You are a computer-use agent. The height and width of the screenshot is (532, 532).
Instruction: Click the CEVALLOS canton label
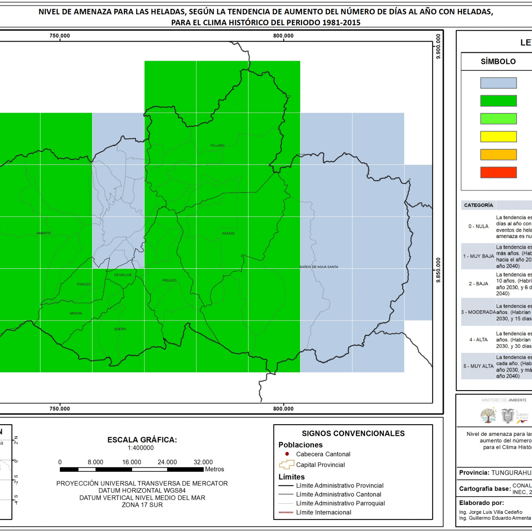click(123, 275)
